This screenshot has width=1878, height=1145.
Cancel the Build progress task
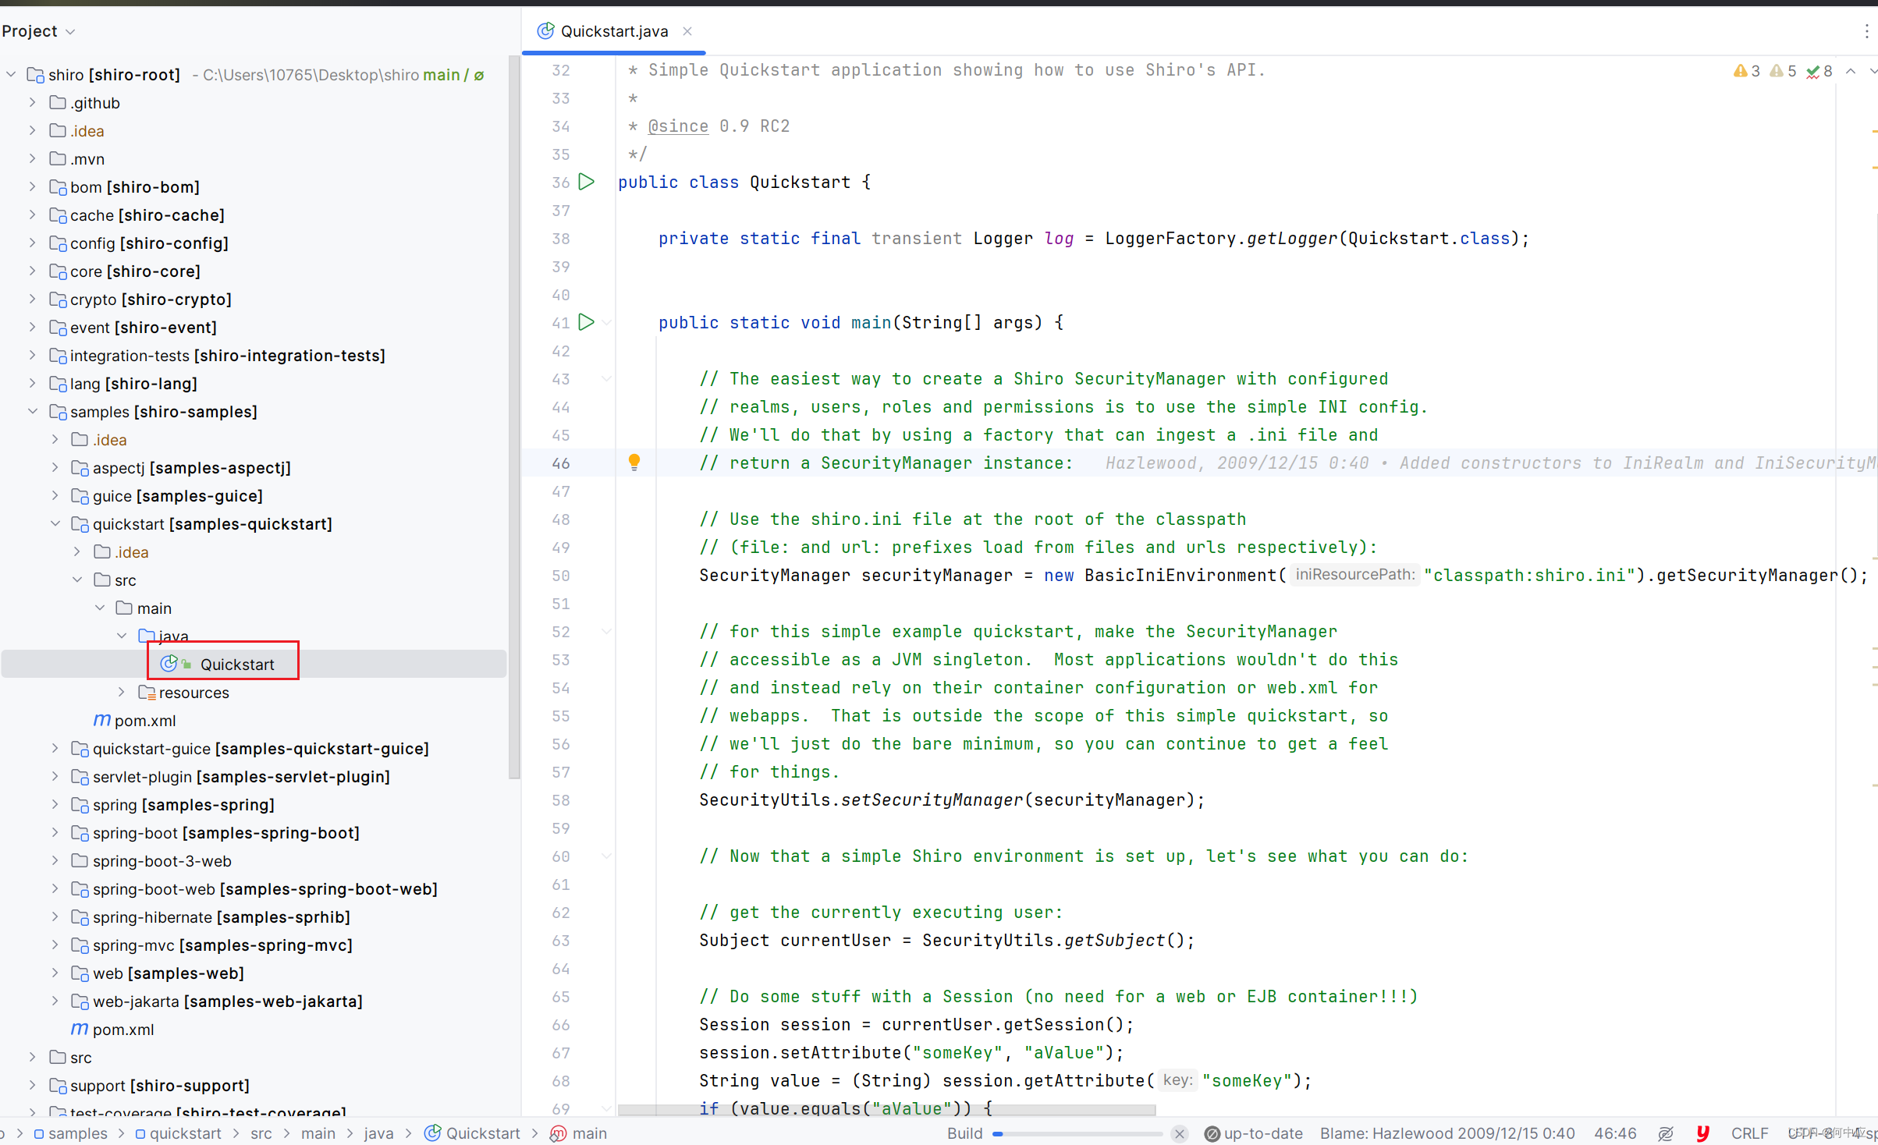click(x=1180, y=1133)
